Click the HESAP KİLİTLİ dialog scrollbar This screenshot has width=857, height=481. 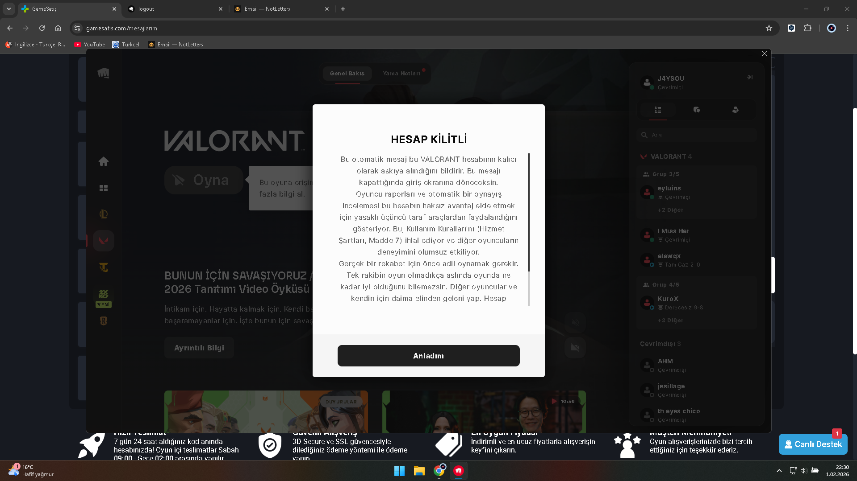(x=529, y=212)
